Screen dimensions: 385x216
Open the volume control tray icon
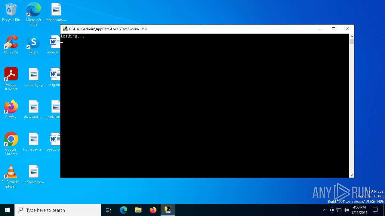[346, 210]
